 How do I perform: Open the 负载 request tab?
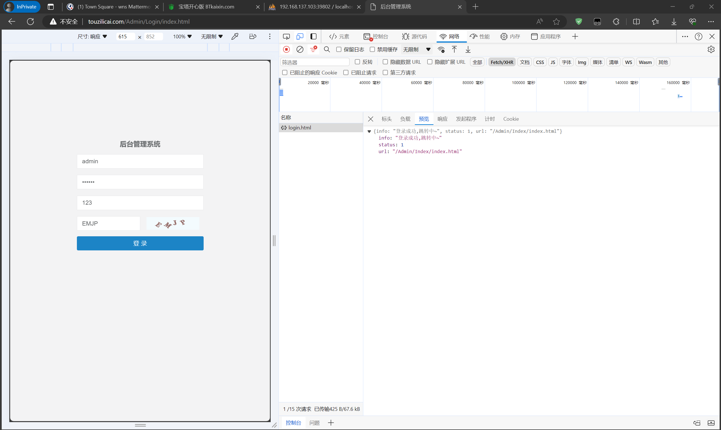[x=405, y=119]
